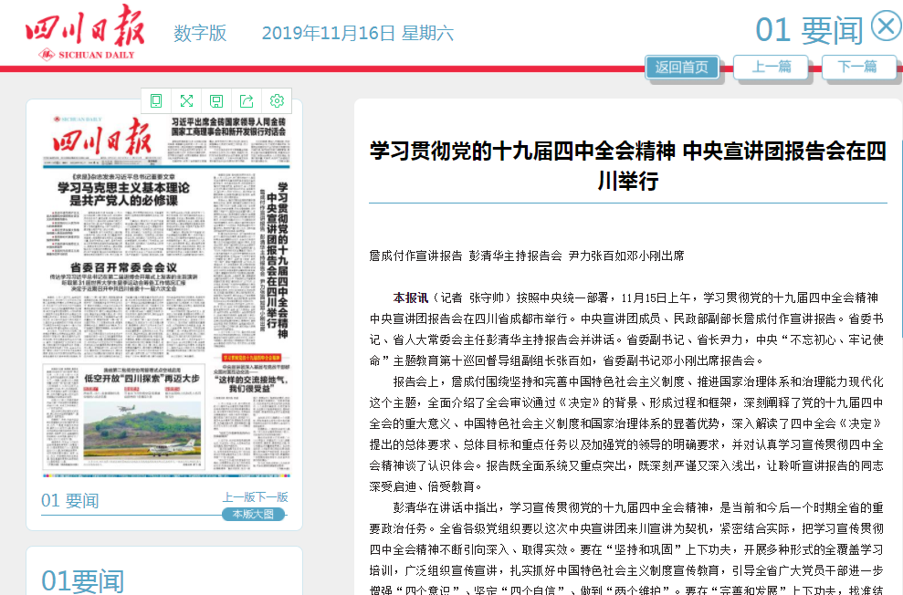Click the paragraph beginning 报告会上，詹成付围绕

coord(626,433)
